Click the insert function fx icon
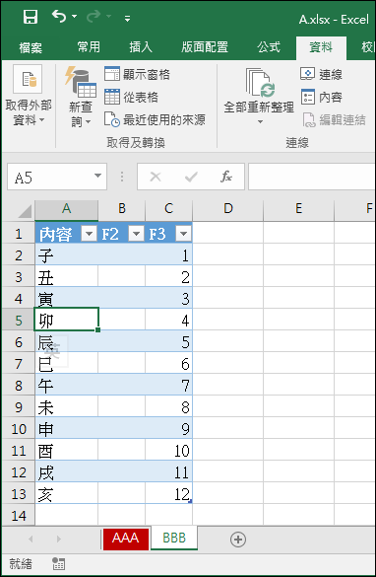The height and width of the screenshot is (577, 376). (x=226, y=177)
